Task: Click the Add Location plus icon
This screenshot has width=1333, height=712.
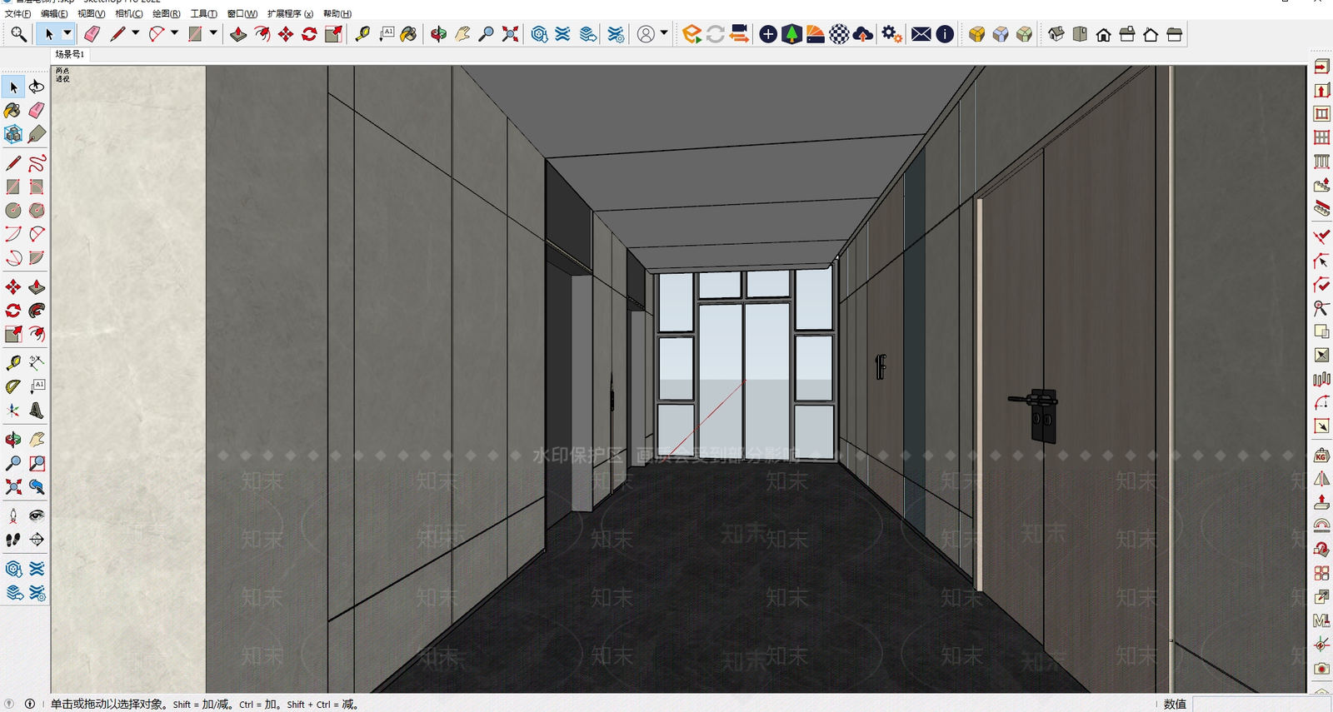Action: click(x=768, y=34)
